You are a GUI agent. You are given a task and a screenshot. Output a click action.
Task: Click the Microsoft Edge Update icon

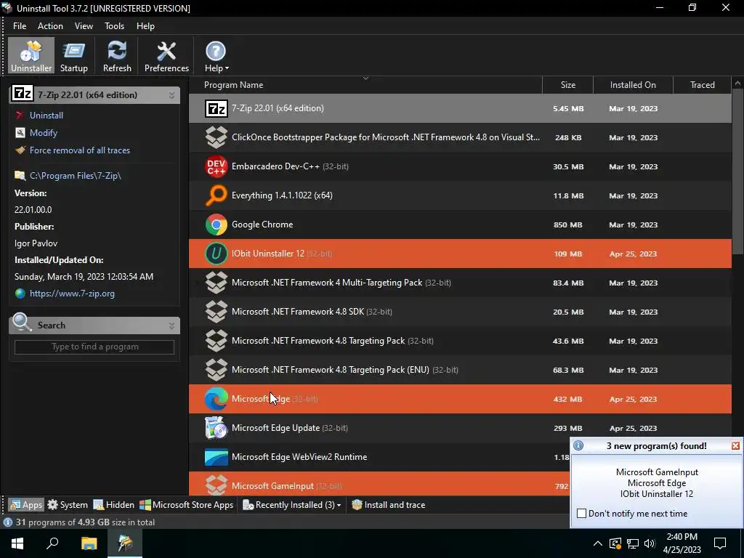pos(216,428)
